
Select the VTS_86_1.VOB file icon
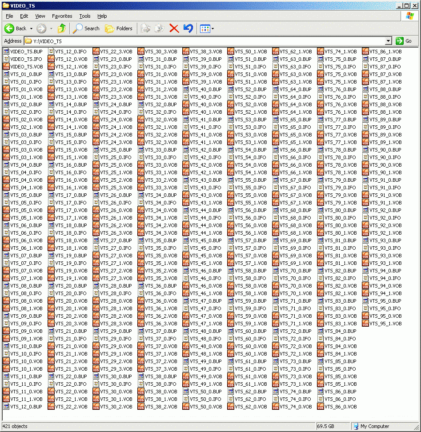tap(365, 52)
